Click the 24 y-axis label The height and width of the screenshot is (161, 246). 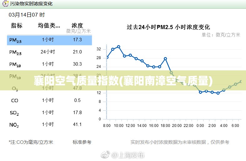point(99,67)
